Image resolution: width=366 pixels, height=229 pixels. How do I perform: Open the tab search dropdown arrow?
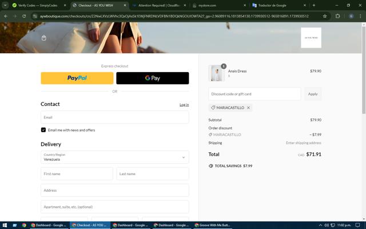[x=5, y=5]
